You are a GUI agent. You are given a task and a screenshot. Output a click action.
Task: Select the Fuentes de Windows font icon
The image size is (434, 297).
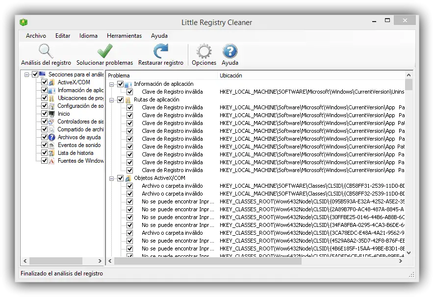click(x=52, y=161)
